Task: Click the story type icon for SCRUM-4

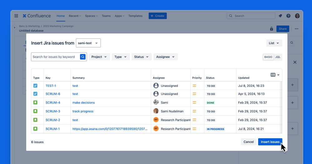Action: (x=35, y=102)
